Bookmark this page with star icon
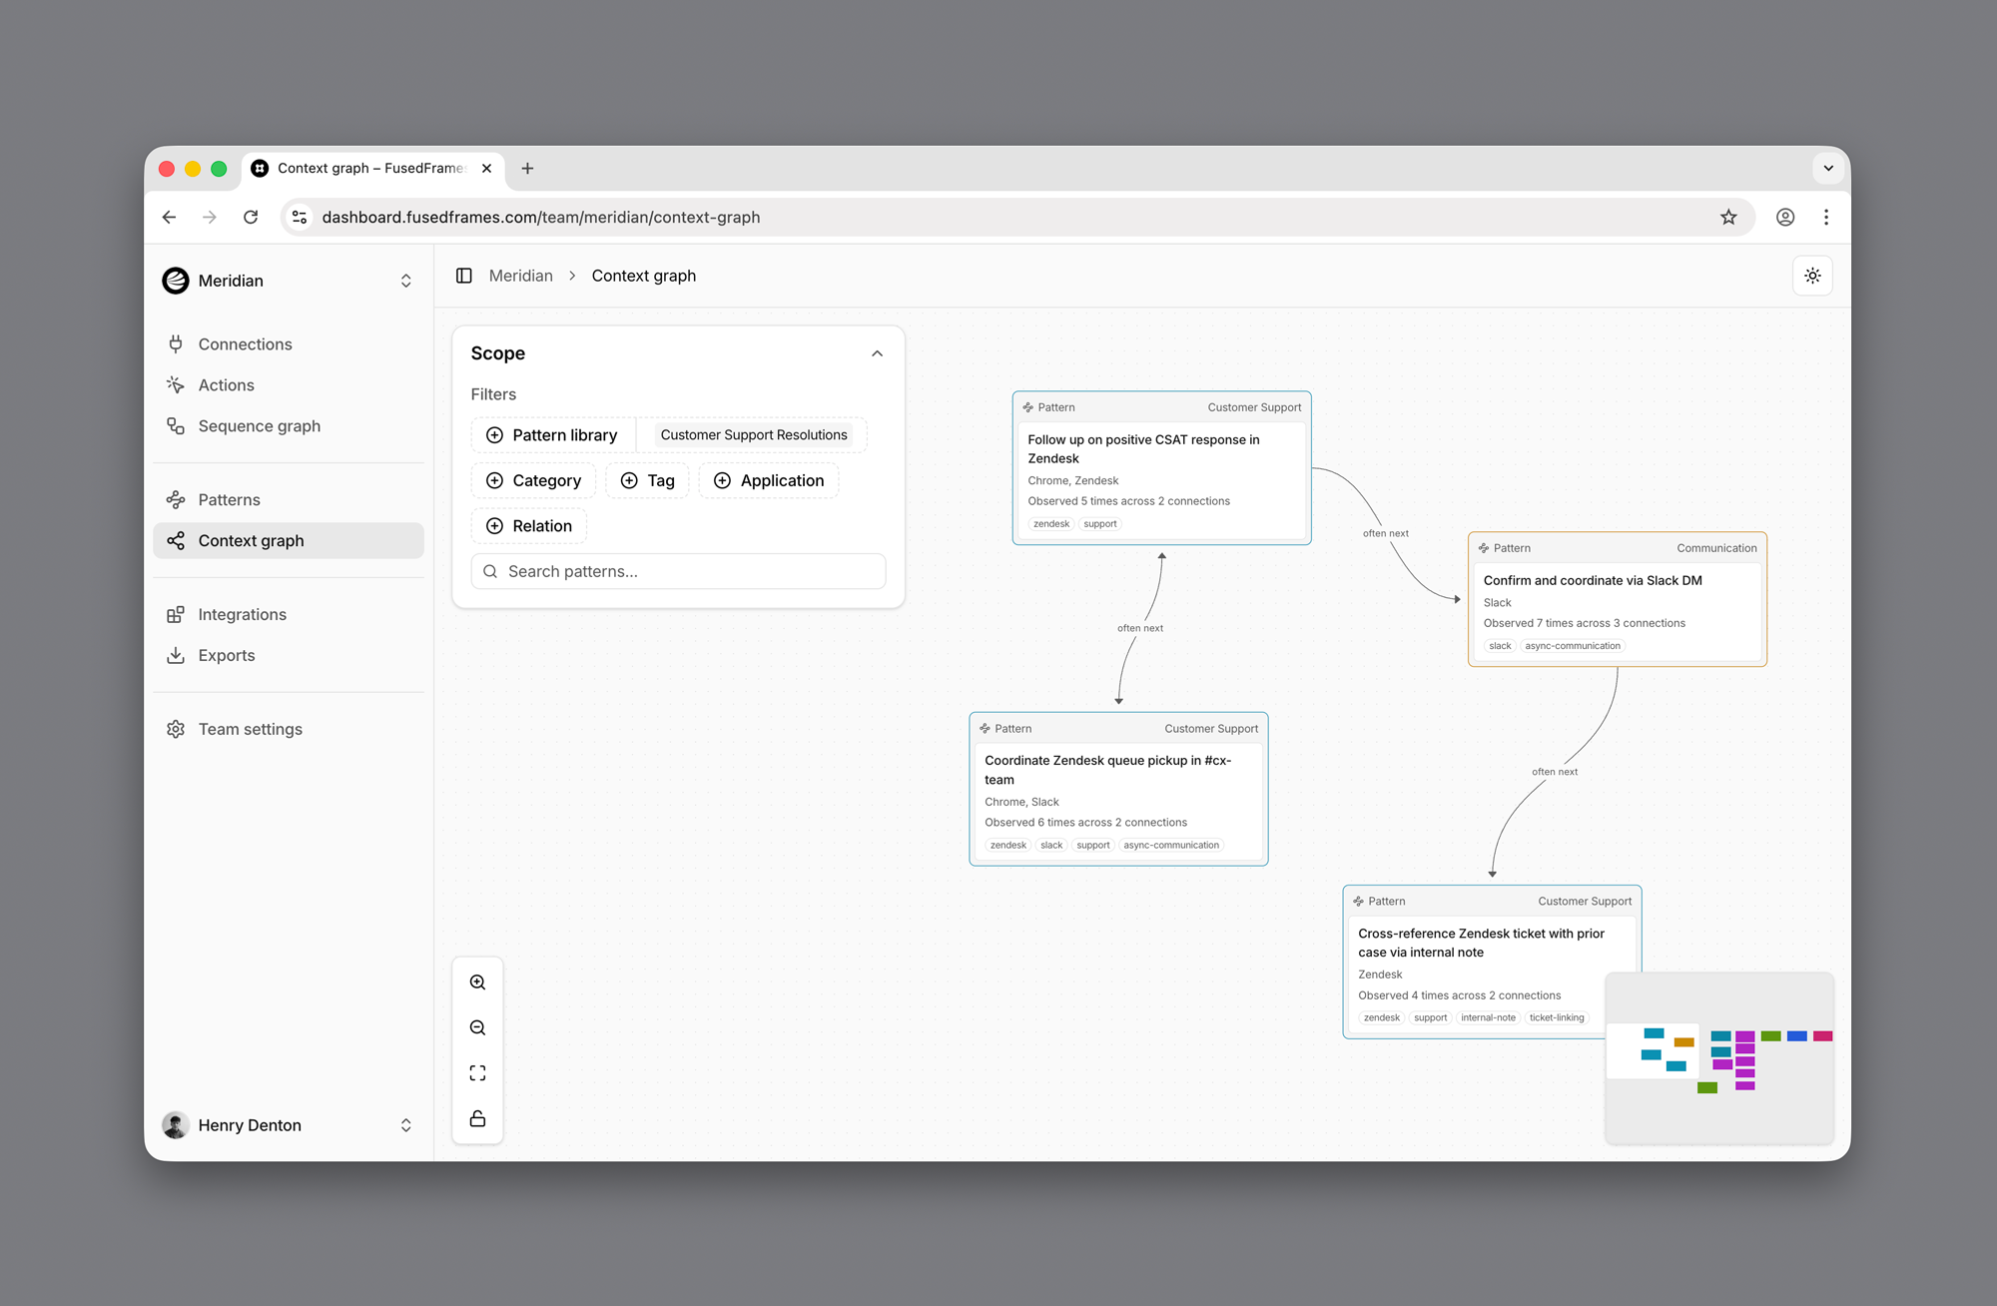The width and height of the screenshot is (1997, 1306). pos(1728,218)
